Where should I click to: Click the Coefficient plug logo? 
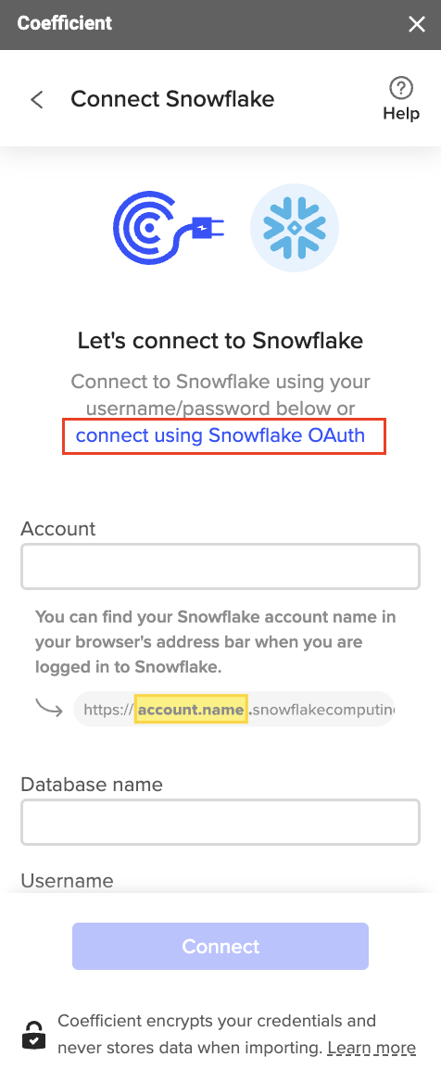(170, 228)
